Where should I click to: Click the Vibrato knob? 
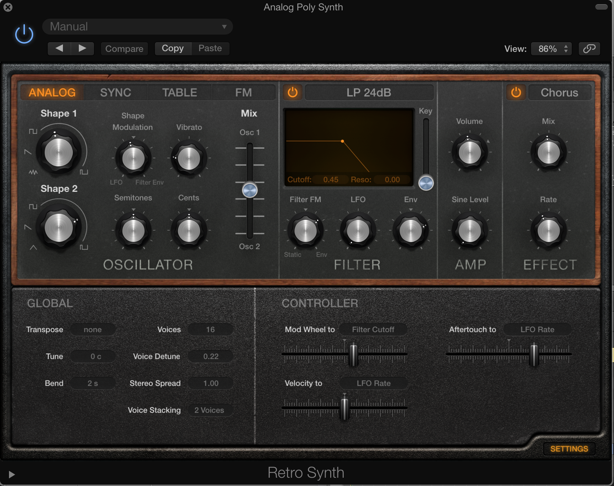tap(189, 158)
